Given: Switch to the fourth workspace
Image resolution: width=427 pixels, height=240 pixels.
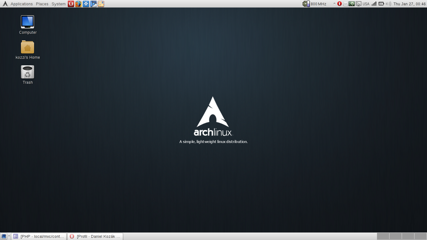Looking at the screenshot, I should [420, 236].
